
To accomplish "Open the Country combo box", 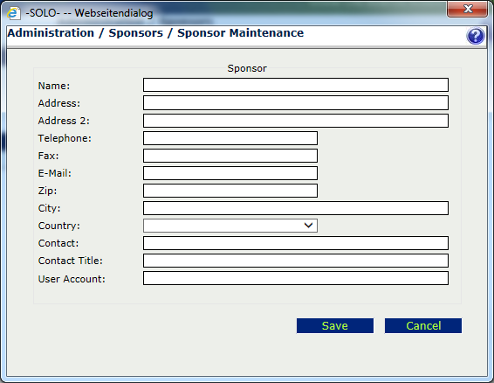I will [x=230, y=226].
